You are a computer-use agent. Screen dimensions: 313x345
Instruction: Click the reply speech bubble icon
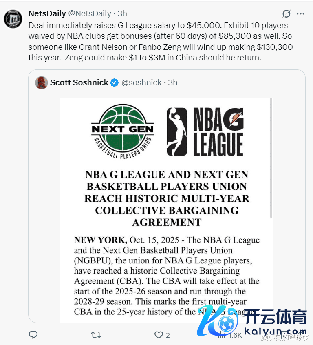click(33, 335)
